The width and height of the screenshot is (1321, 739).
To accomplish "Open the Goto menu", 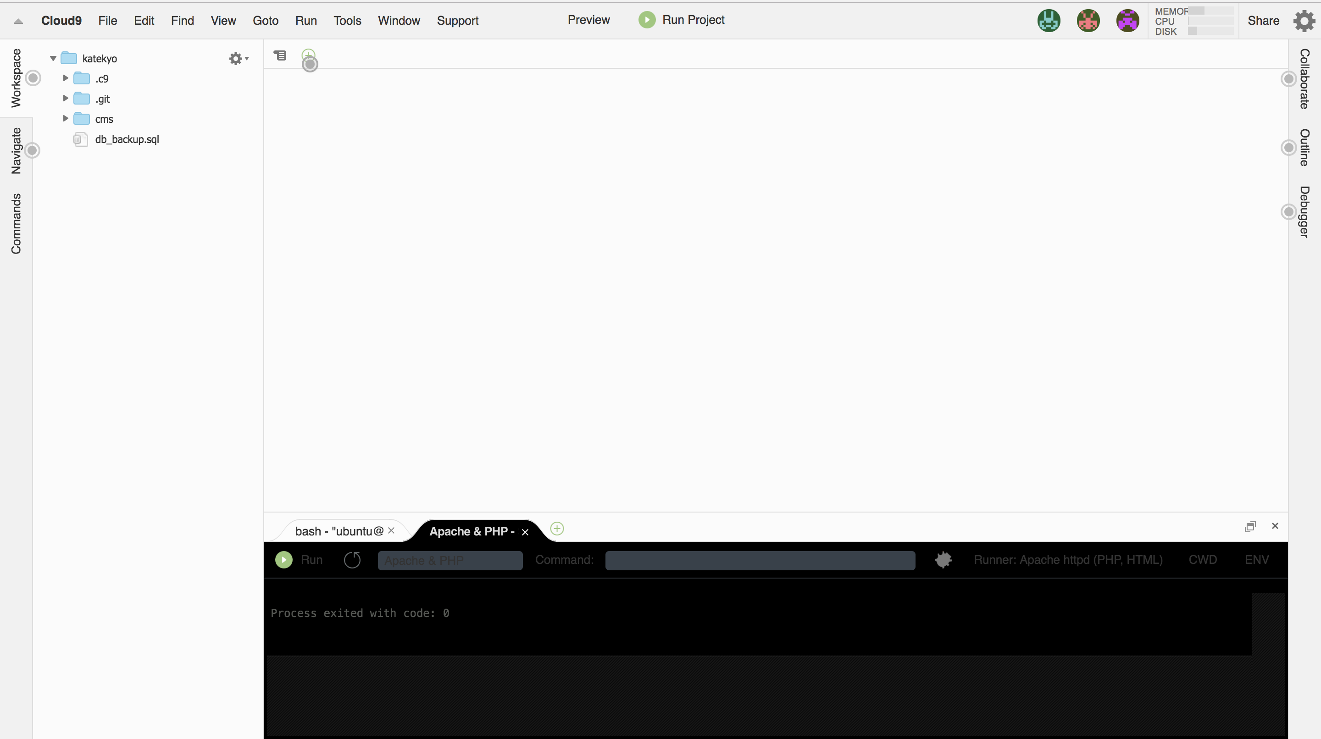I will (x=266, y=21).
